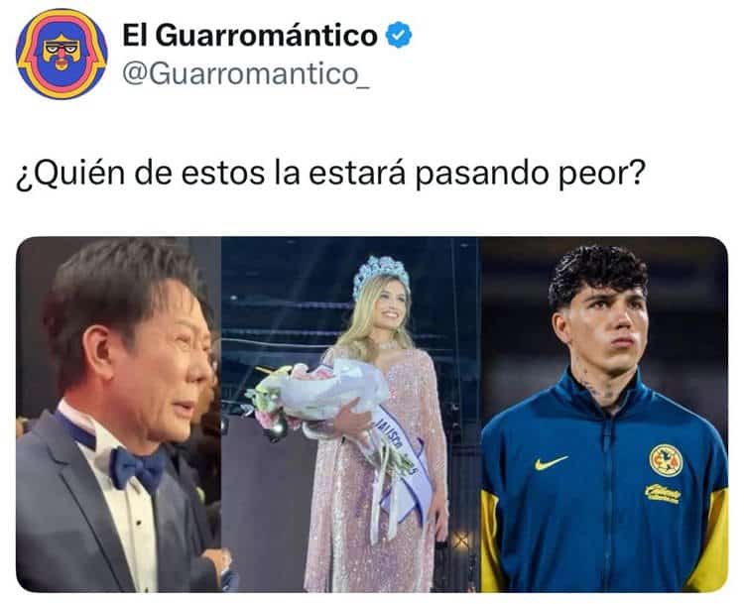This screenshot has height=604, width=744.
Task: Open the @Guarromantico_ handle link
Action: tap(246, 74)
